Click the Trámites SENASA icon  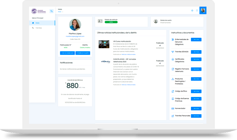click(173, 52)
